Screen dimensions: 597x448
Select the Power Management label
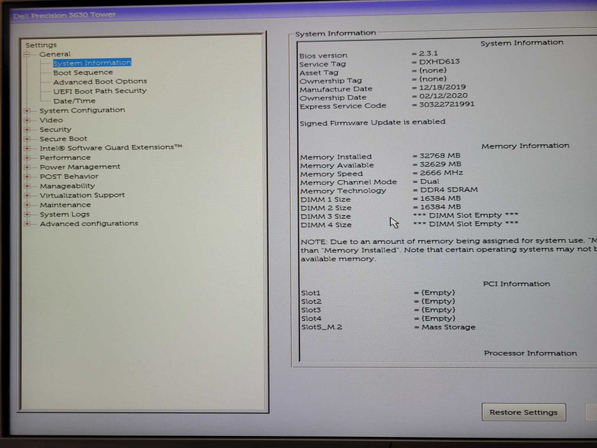(80, 167)
